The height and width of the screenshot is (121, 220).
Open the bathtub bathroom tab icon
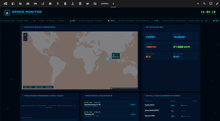pos(43,4)
